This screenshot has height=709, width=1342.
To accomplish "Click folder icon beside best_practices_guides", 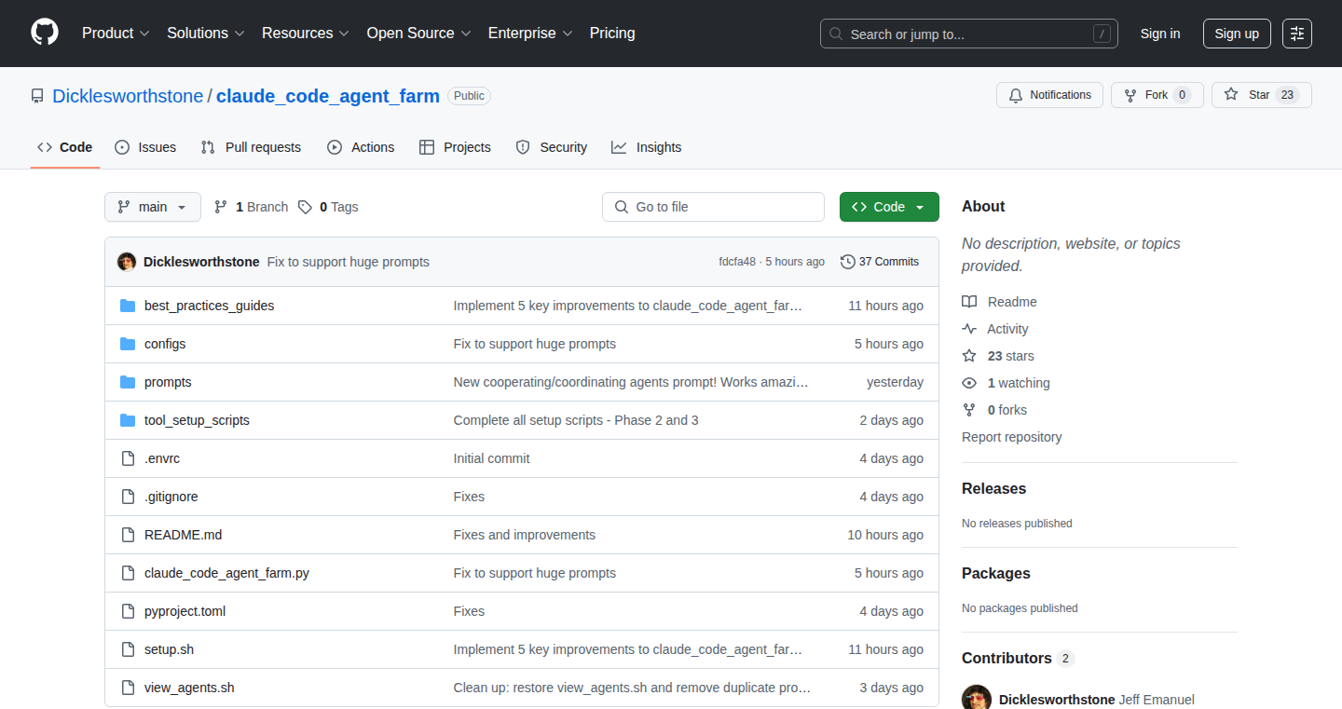I will coord(128,306).
